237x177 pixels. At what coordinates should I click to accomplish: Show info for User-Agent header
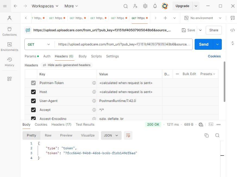pos(94,101)
